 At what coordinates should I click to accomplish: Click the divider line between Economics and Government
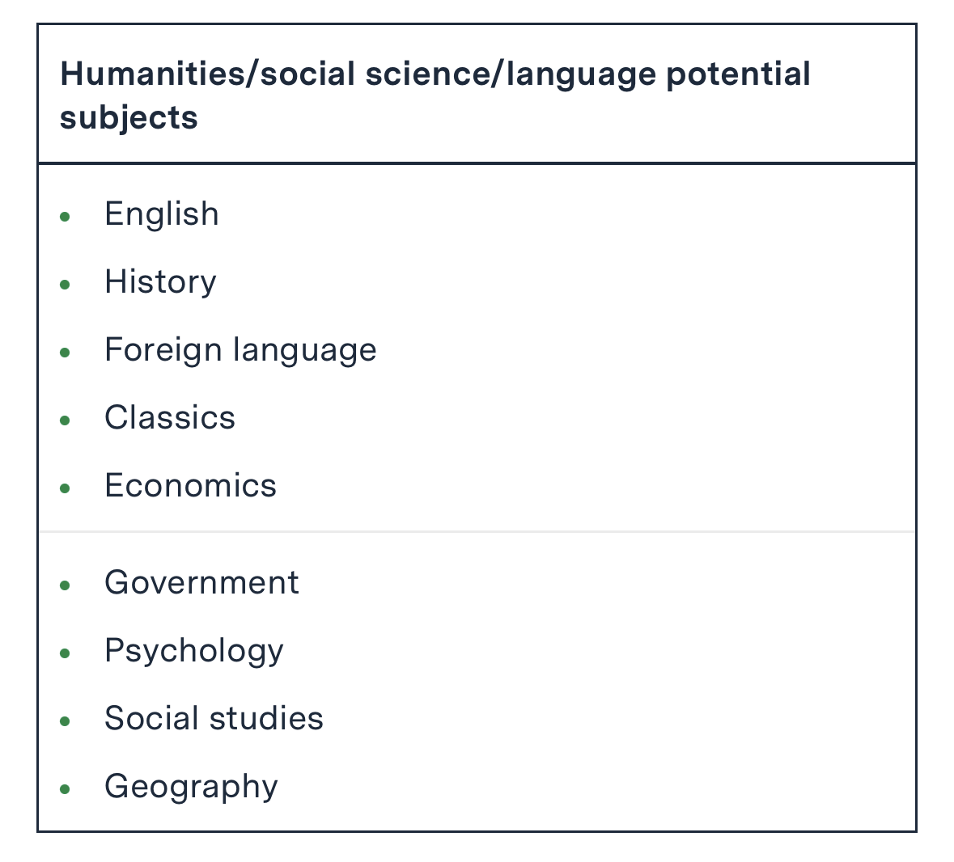pos(477,532)
